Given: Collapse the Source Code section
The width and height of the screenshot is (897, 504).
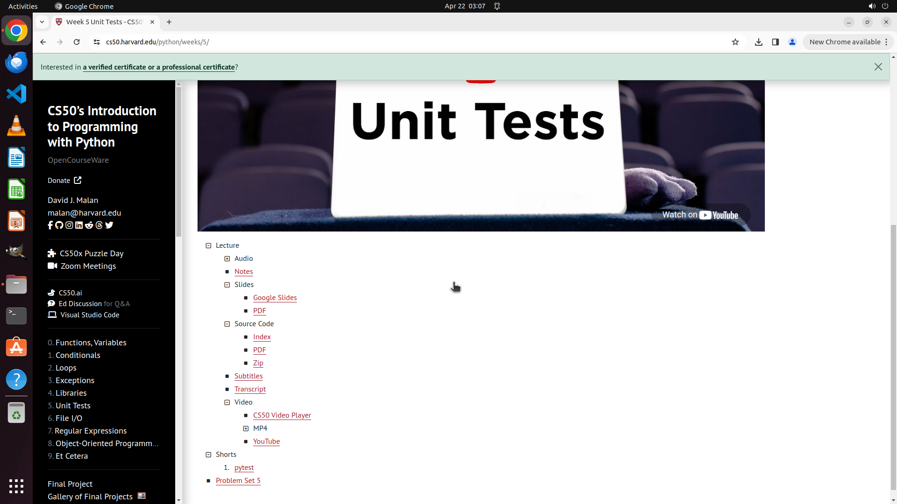Looking at the screenshot, I should 228,324.
